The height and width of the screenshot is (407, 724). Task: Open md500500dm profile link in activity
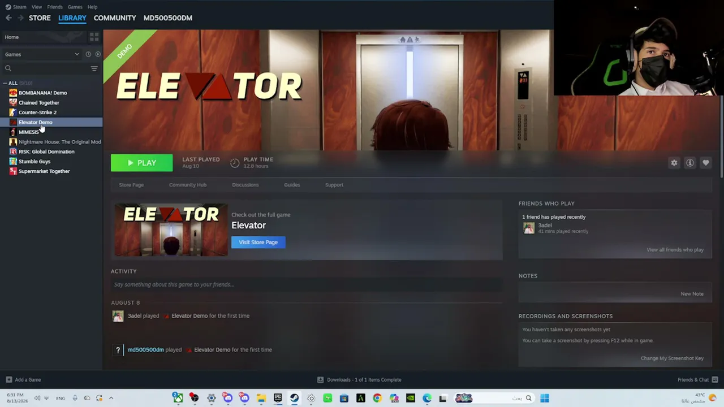click(146, 350)
